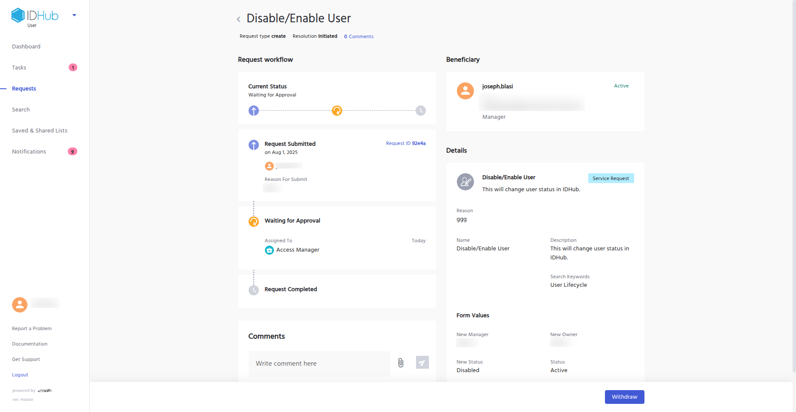Click the orange Waiting for Approval step icon
This screenshot has height=412, width=796.
click(254, 222)
